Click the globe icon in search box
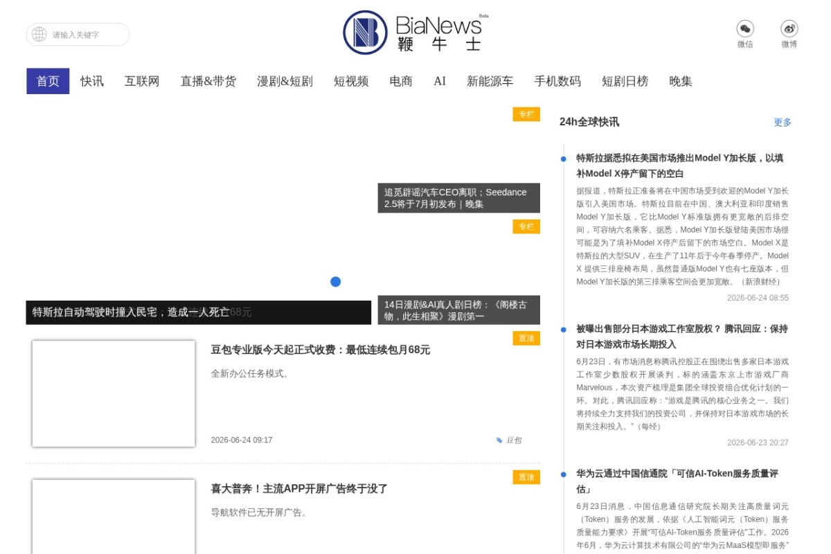831x554 pixels. (39, 34)
